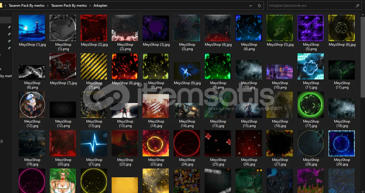Select red crosses thumbnail MeyzShop (25).jpg
365x193 pixels.
(x=218, y=143)
